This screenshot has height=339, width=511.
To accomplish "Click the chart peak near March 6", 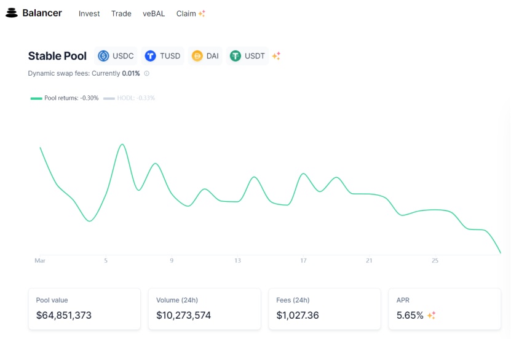I will click(x=122, y=144).
